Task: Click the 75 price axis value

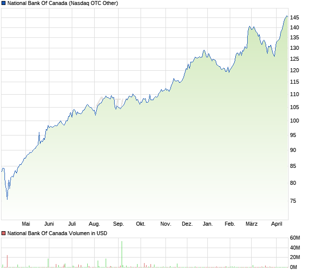Action: point(293,201)
